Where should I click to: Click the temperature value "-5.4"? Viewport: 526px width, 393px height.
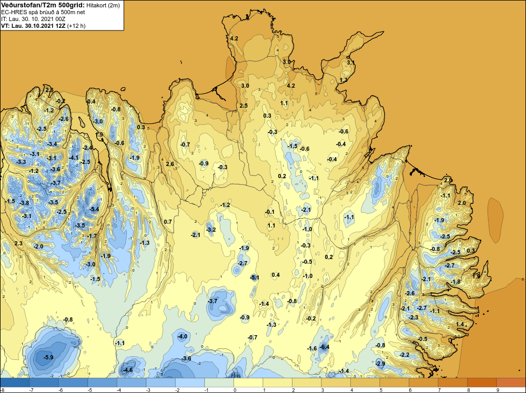(x=95, y=210)
